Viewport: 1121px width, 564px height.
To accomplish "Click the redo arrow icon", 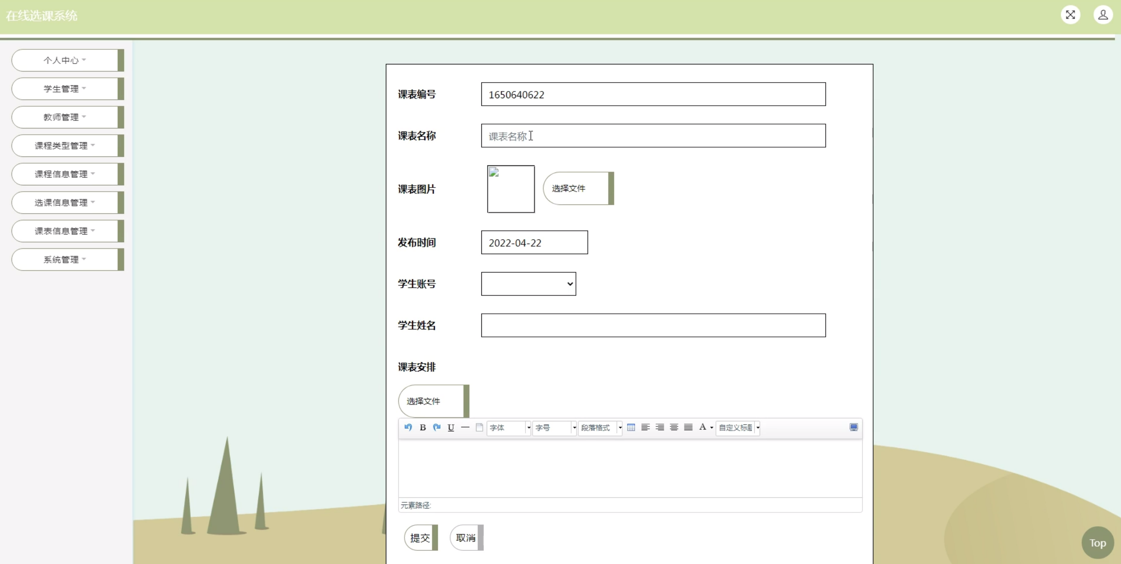I will 436,427.
